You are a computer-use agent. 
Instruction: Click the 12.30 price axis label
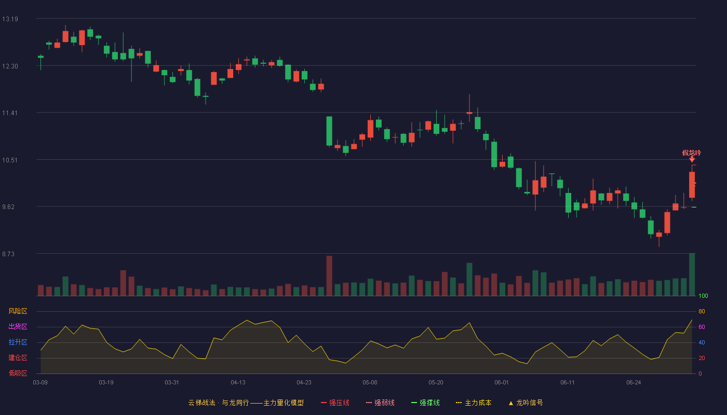point(10,66)
